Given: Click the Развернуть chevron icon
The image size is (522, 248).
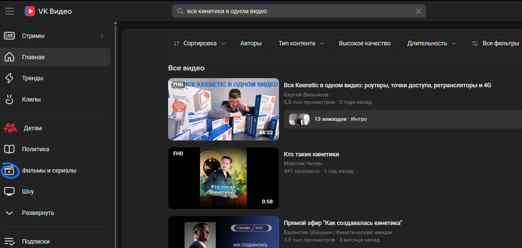Looking at the screenshot, I should click(x=9, y=213).
